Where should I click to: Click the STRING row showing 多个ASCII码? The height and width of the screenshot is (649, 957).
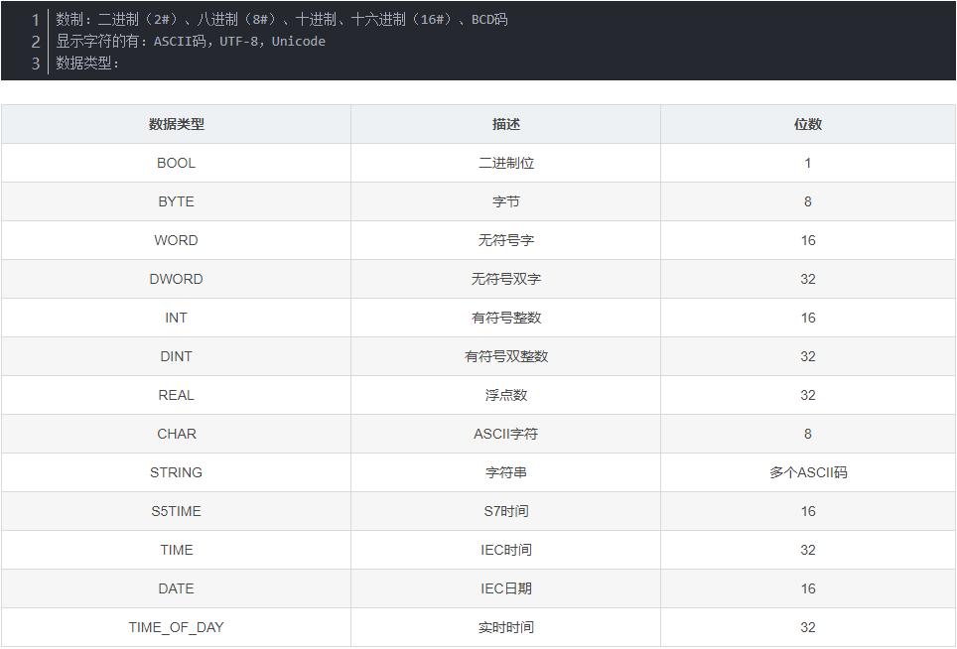pos(807,472)
